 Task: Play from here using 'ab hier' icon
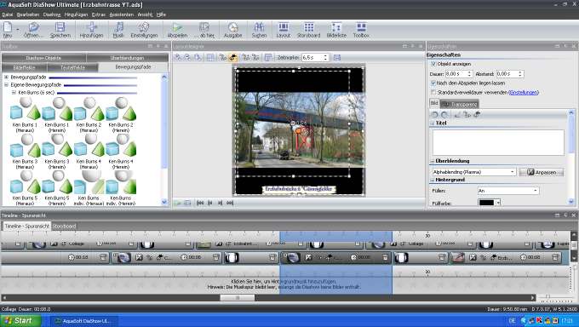pos(204,29)
